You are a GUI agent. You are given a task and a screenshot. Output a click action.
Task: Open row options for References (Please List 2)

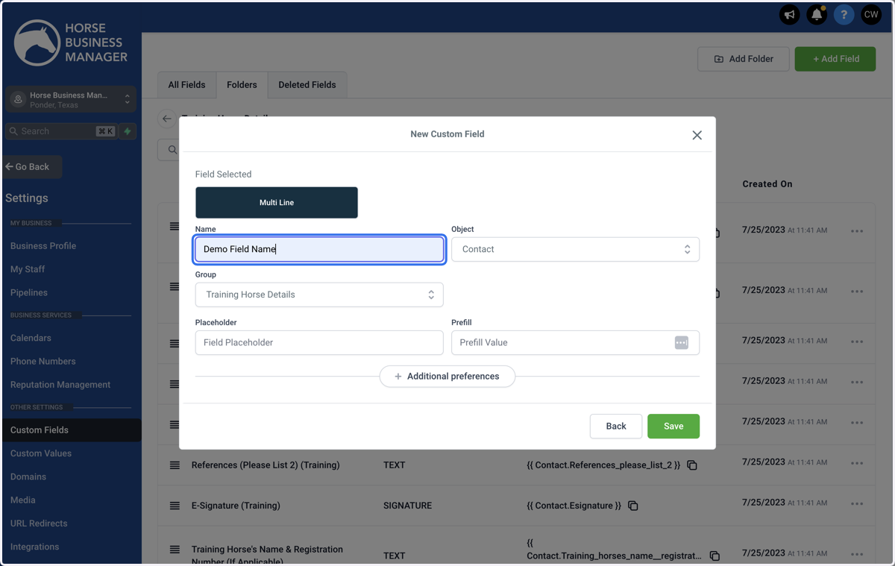coord(857,463)
